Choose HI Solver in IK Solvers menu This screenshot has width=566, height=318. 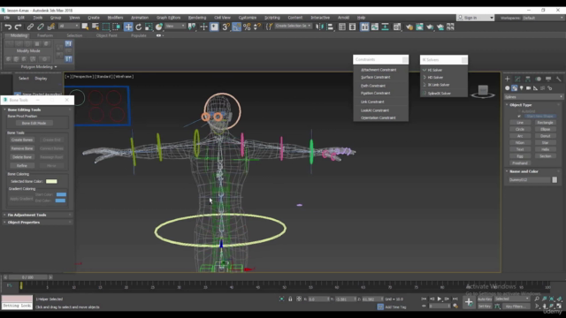[434, 70]
